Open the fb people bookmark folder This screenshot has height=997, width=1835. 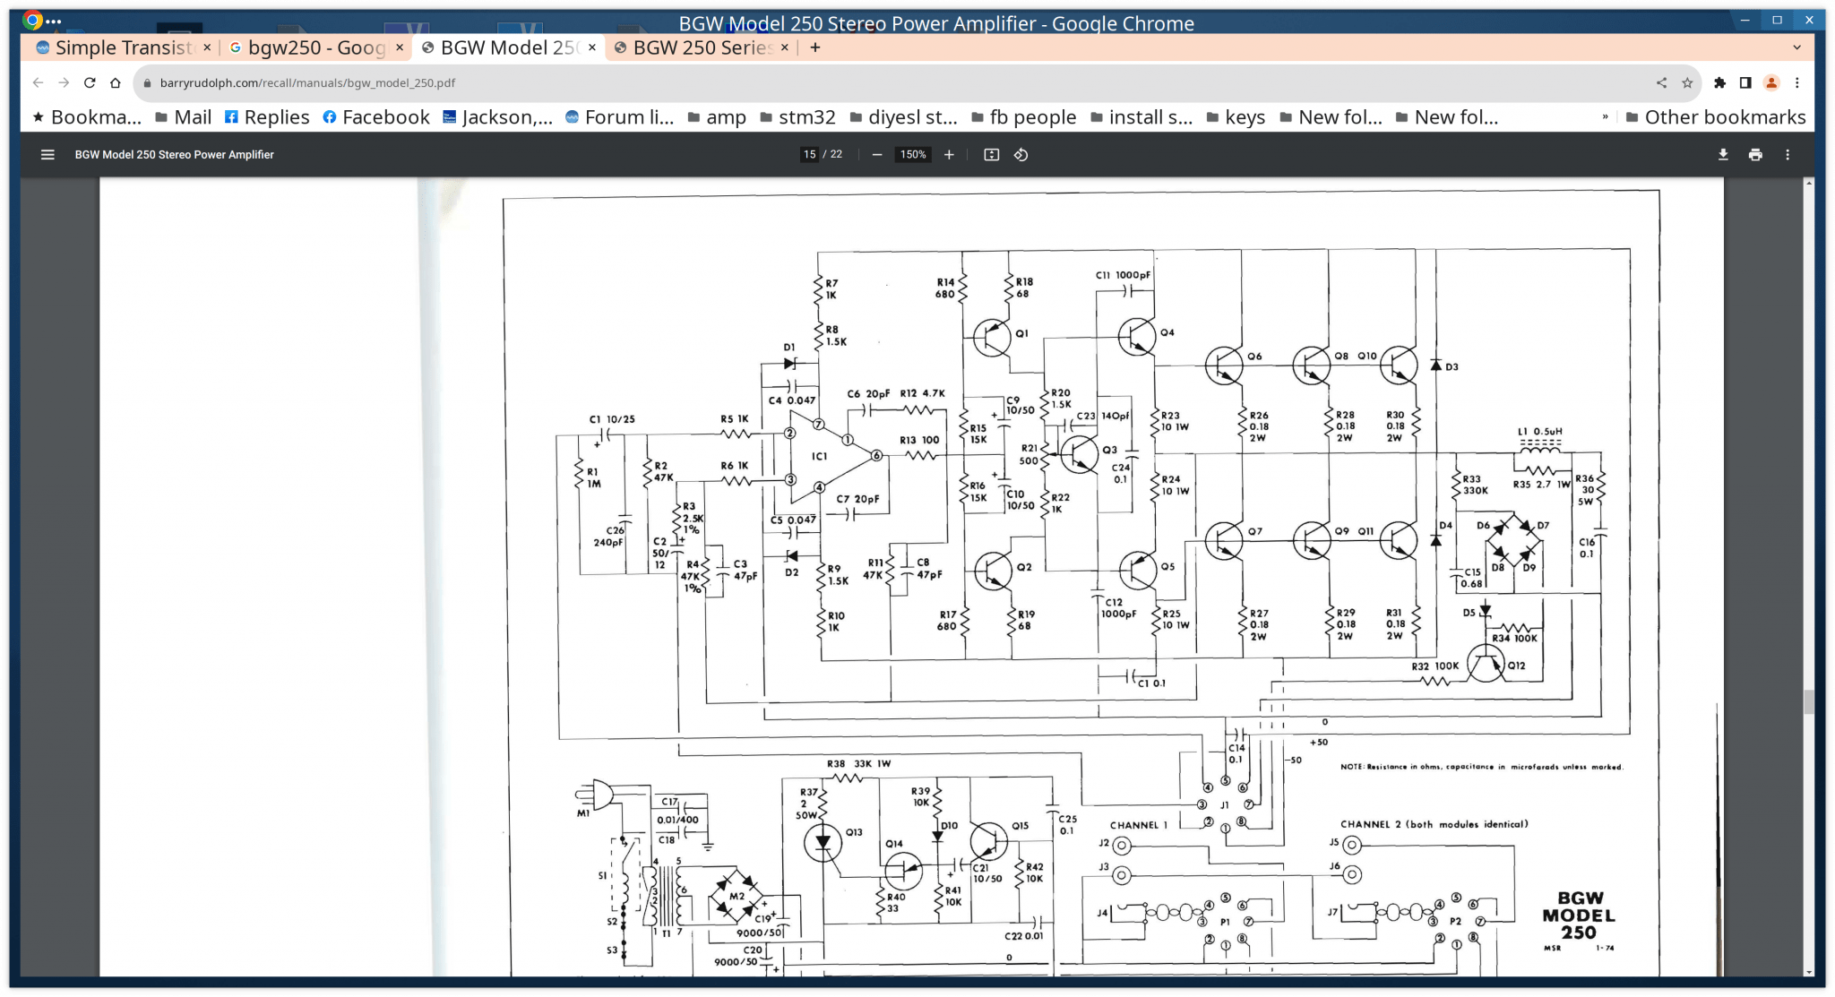[x=1023, y=117]
